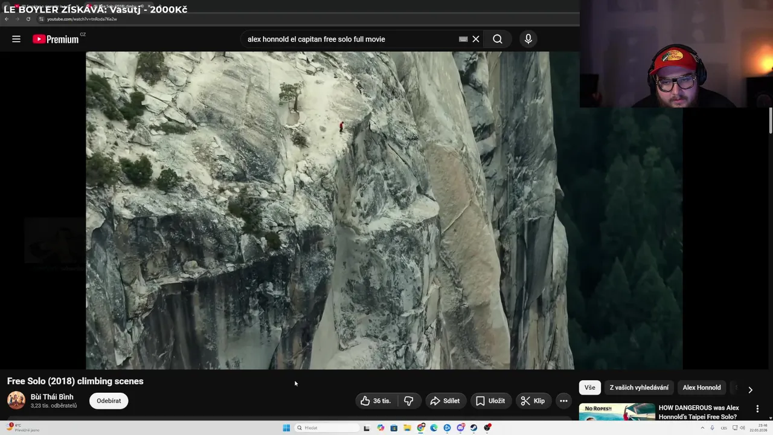Save video with Uložit button
This screenshot has height=435, width=773.
490,401
